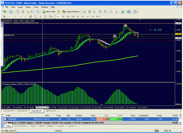The image size is (183, 133).
Task: Select the Equidistant Channel tool
Action: (30, 16)
